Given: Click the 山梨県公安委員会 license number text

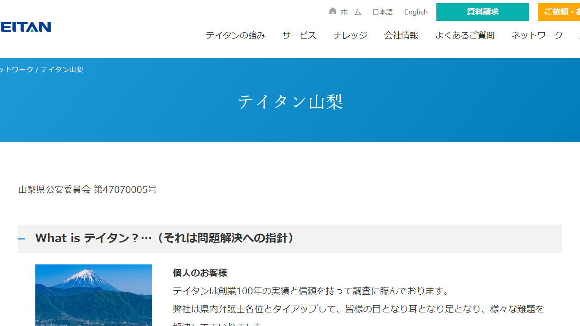Looking at the screenshot, I should [x=87, y=189].
